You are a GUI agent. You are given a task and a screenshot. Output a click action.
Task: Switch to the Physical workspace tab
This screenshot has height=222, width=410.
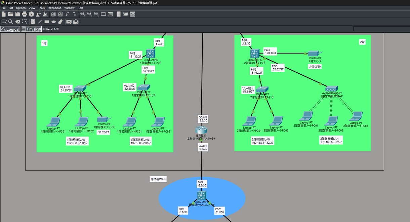tap(32, 29)
